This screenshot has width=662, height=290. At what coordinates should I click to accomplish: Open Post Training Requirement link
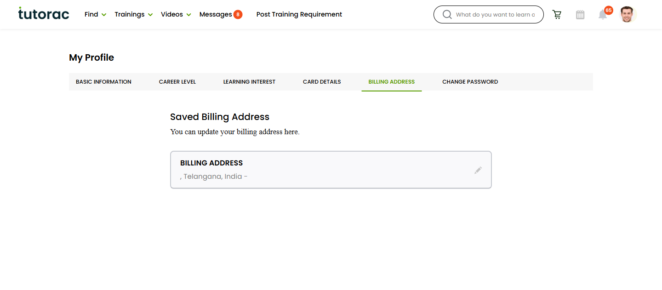[299, 14]
